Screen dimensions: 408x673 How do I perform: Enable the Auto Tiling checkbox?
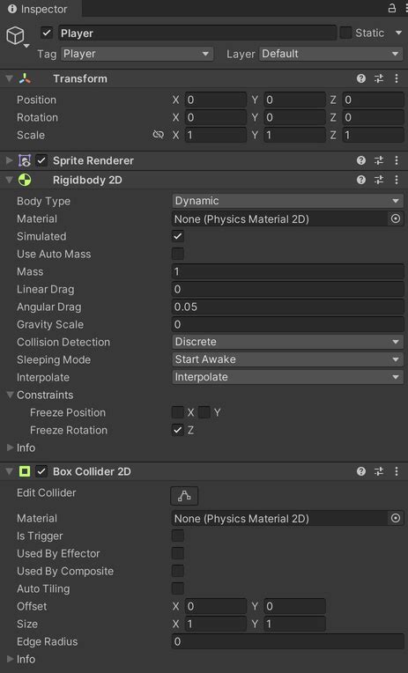point(177,588)
